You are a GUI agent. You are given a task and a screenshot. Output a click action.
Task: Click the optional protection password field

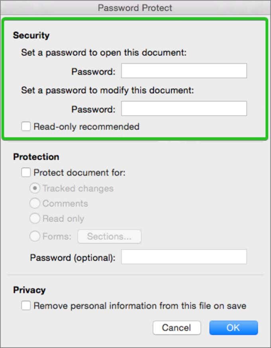point(183,257)
